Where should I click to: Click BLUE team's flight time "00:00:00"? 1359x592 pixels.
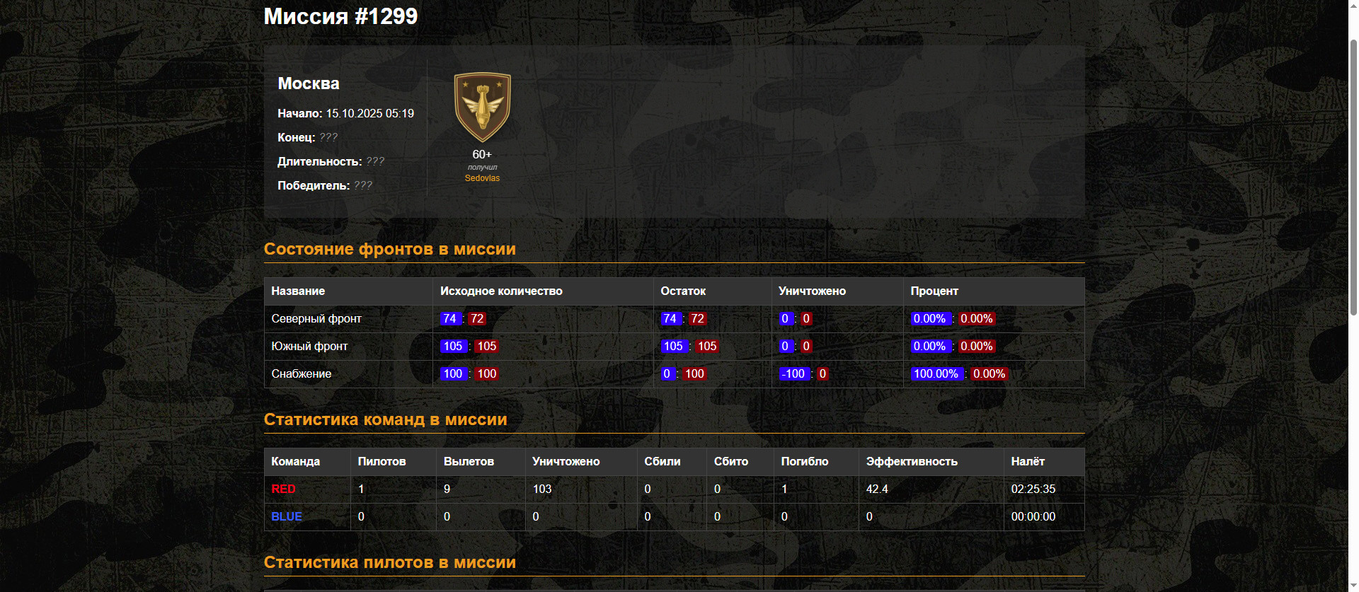[x=1033, y=516]
